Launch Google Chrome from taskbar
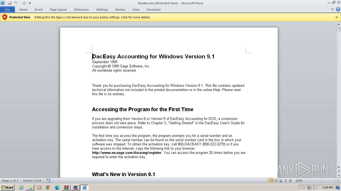The width and height of the screenshot is (341, 191). (x=48, y=188)
